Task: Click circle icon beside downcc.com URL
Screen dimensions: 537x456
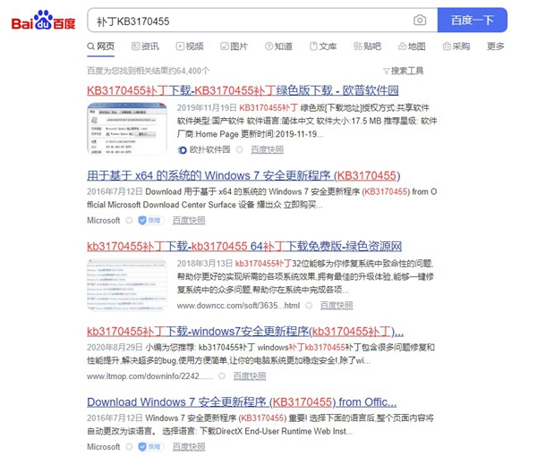Action: (x=309, y=306)
